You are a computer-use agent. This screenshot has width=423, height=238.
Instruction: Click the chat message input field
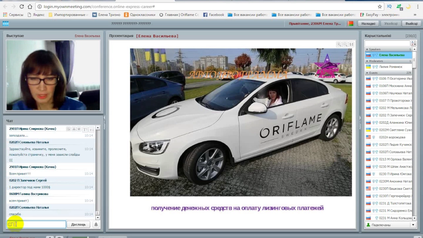(x=36, y=224)
